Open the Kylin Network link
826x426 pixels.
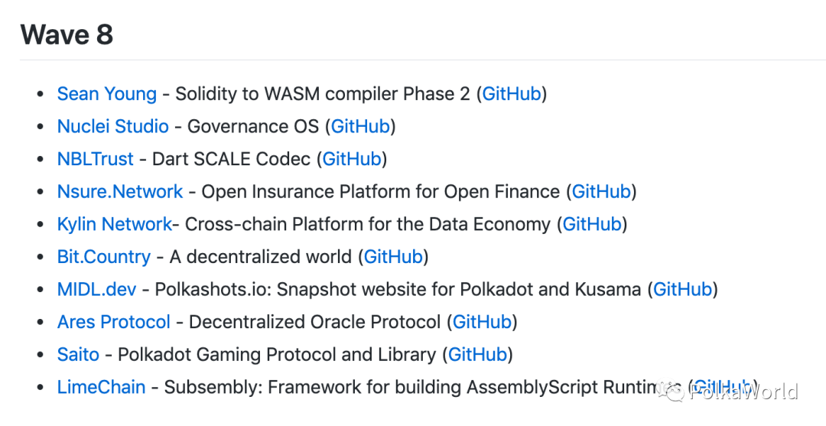[114, 224]
